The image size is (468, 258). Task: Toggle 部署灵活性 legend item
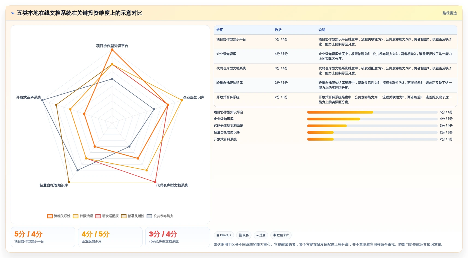click(133, 216)
